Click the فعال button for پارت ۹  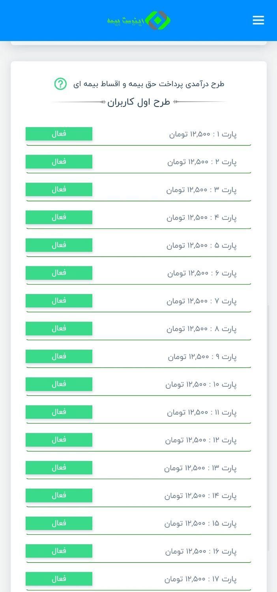click(x=59, y=356)
